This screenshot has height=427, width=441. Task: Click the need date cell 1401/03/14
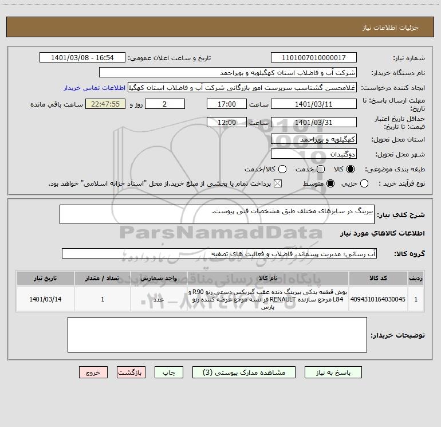coord(45,299)
